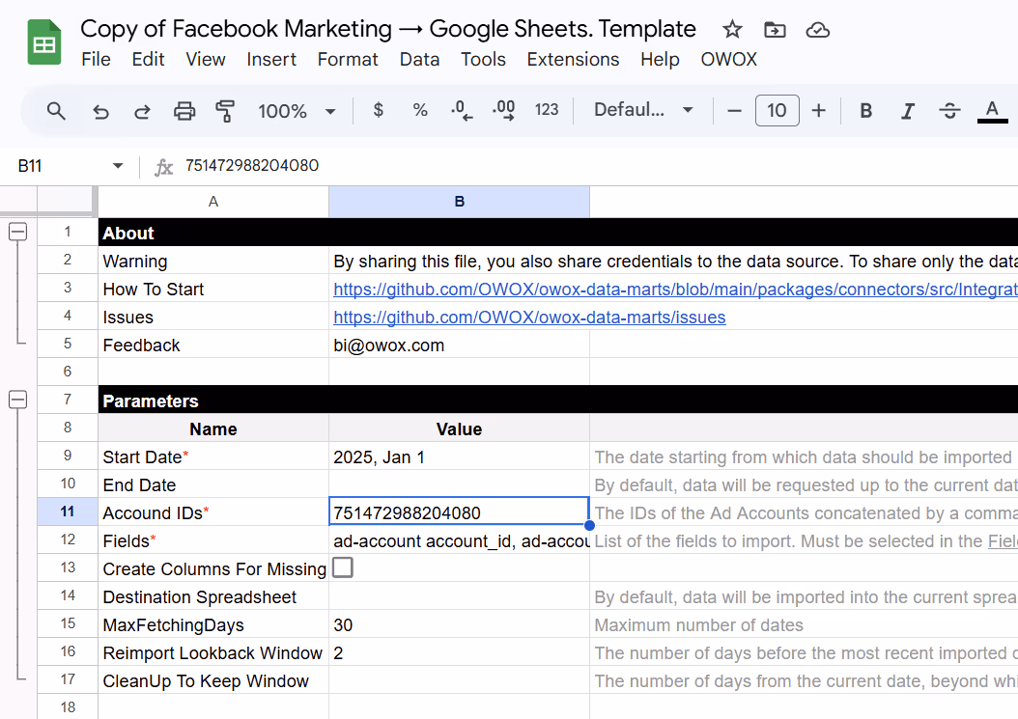Open the Extensions menu
Screen dimensions: 1018x719
tap(573, 59)
